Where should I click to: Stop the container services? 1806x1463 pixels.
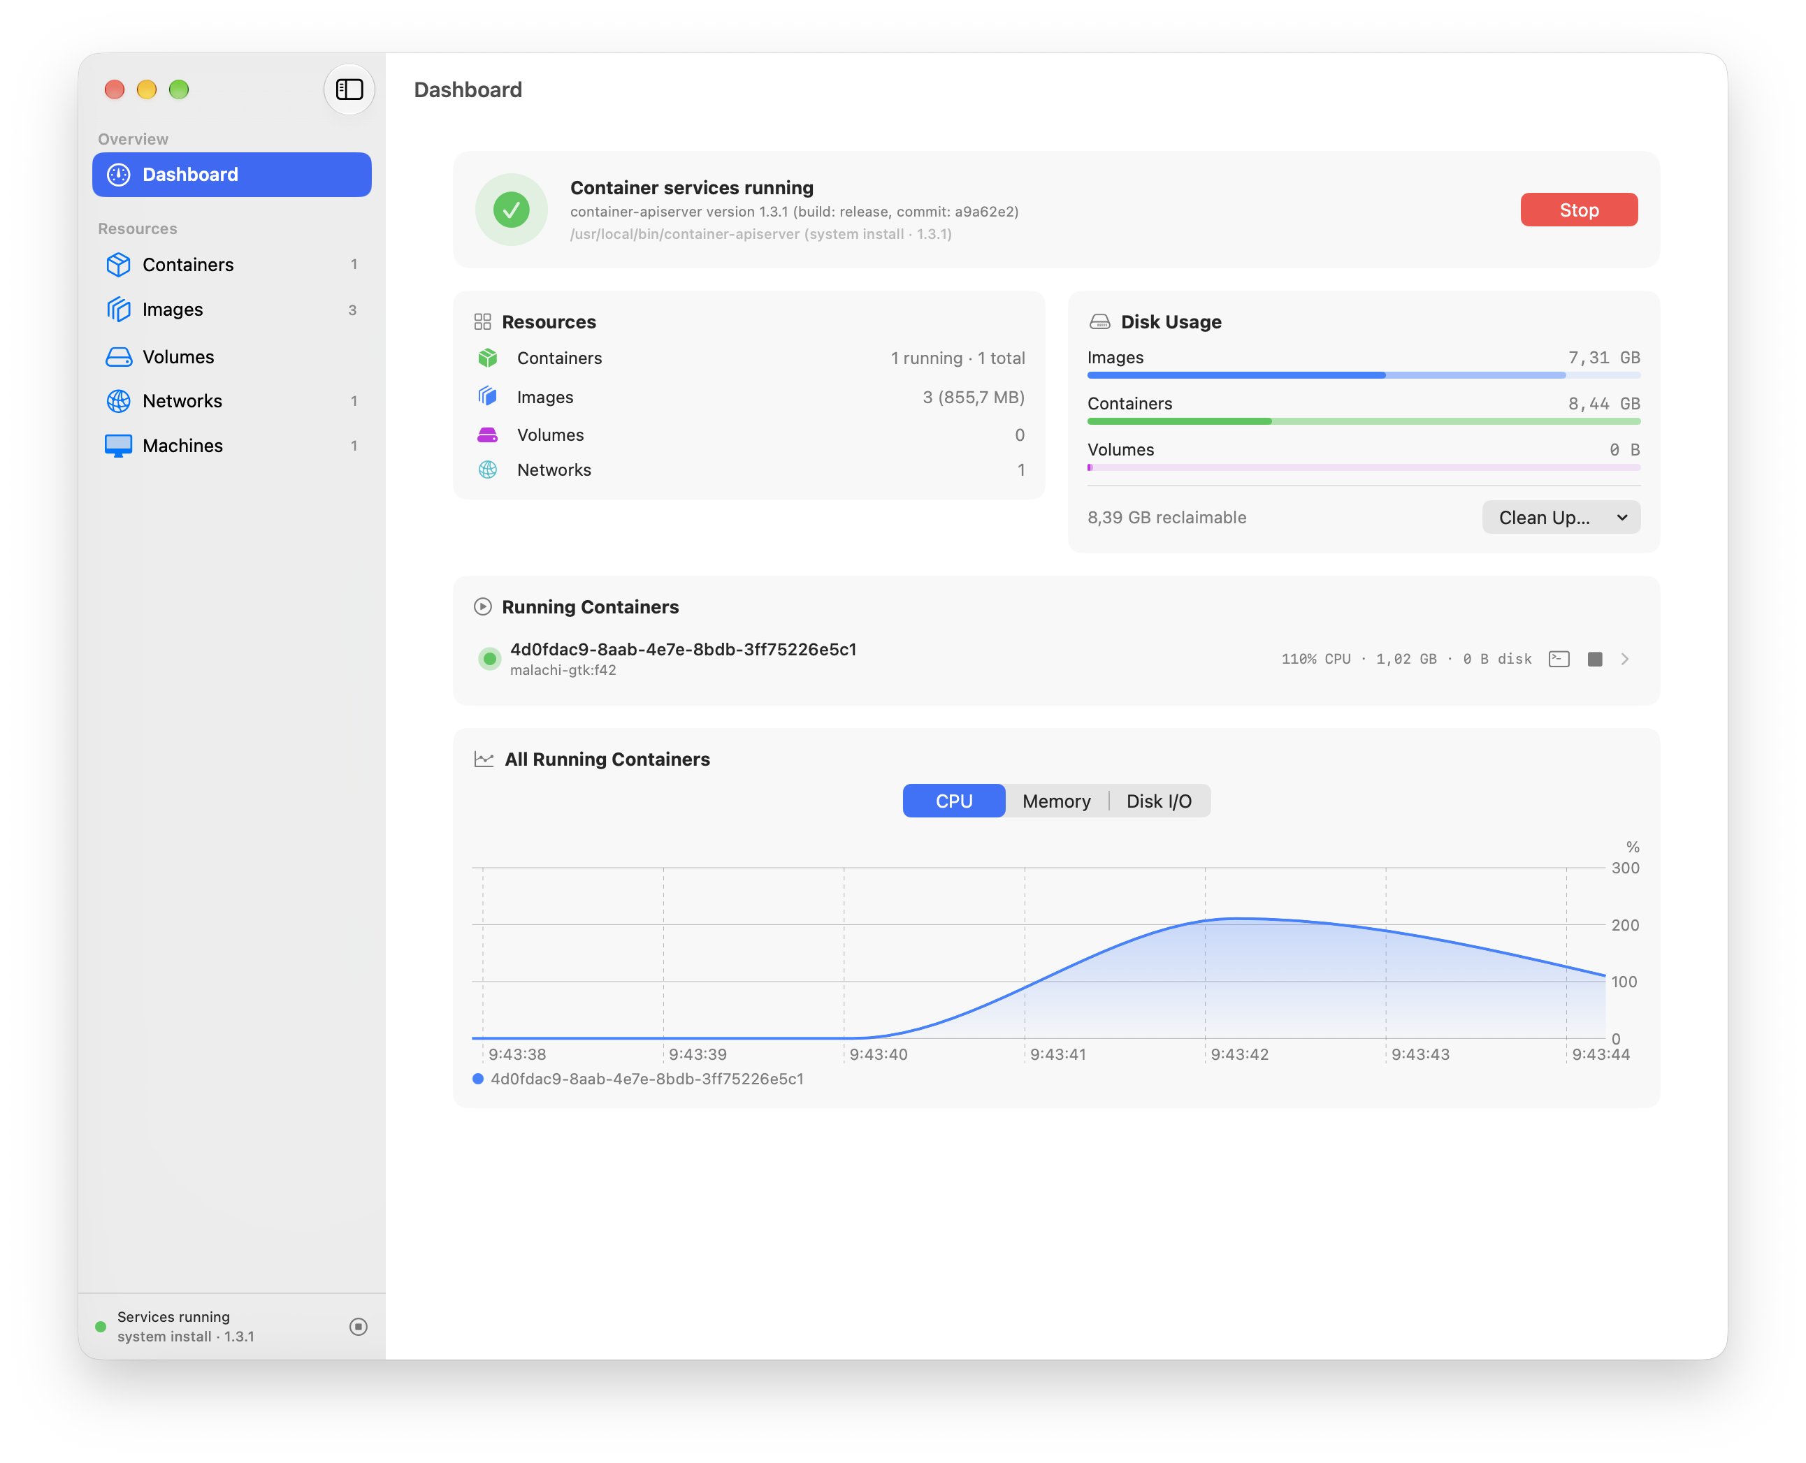1578,210
